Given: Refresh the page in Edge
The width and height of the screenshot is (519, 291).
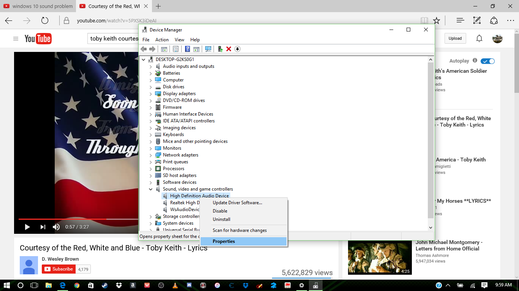Looking at the screenshot, I should (x=45, y=20).
